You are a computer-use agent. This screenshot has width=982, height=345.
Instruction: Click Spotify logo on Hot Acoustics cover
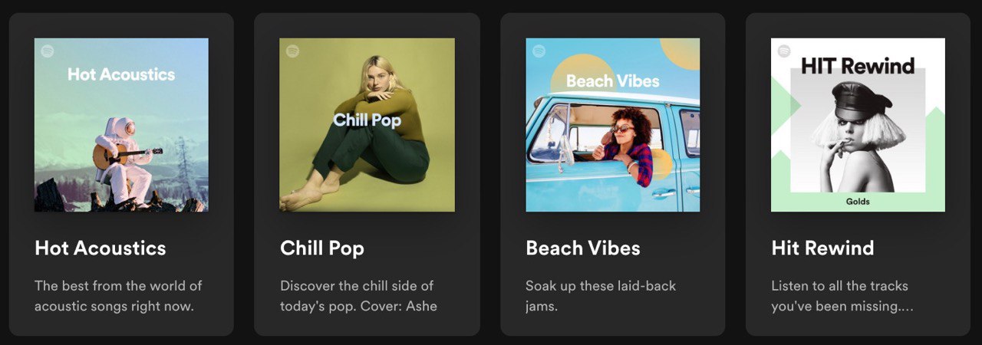[47, 51]
